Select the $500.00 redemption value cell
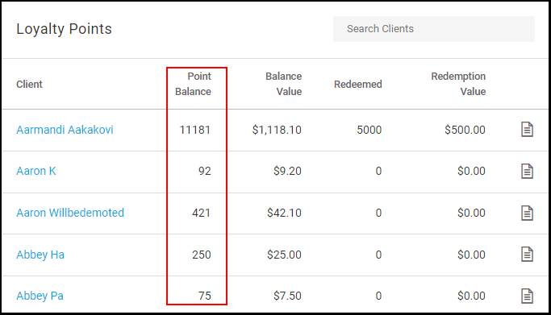The width and height of the screenshot is (551, 315). click(465, 131)
